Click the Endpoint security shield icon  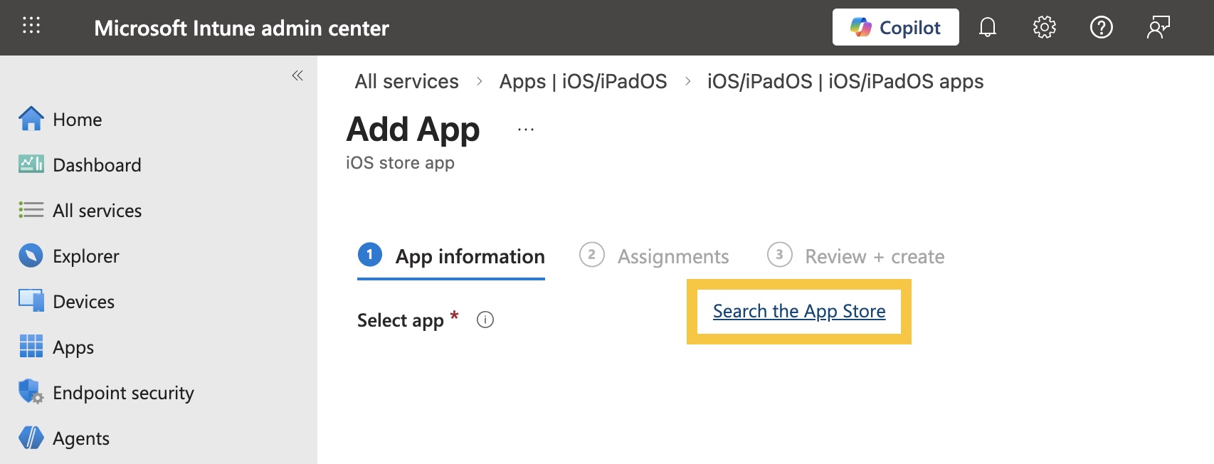tap(31, 391)
